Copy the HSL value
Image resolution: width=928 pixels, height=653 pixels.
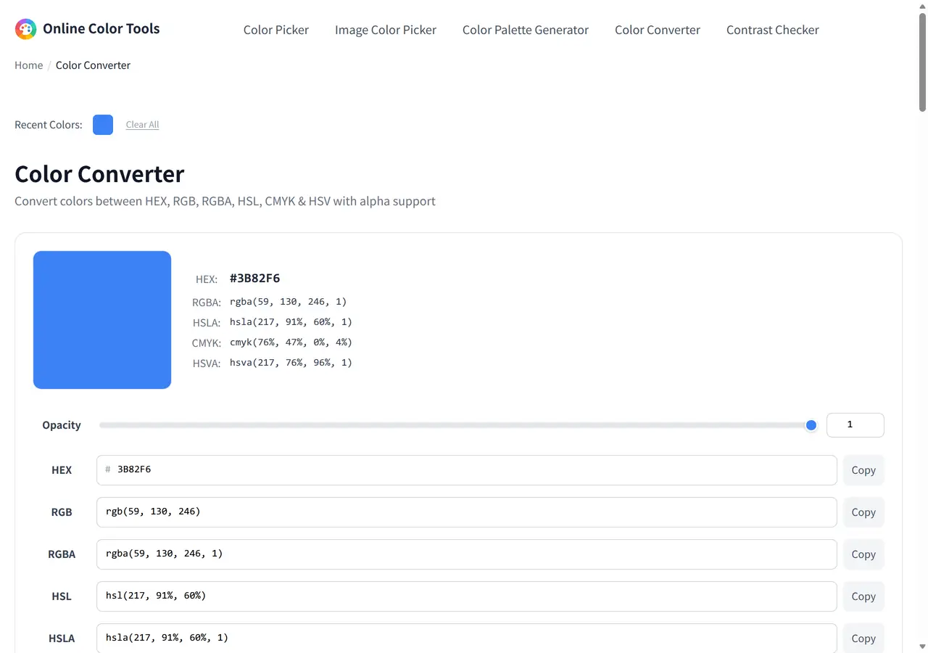pyautogui.click(x=863, y=596)
